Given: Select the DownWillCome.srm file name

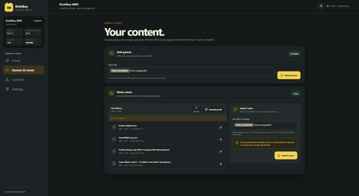Looking at the screenshot, I should click(128, 138).
